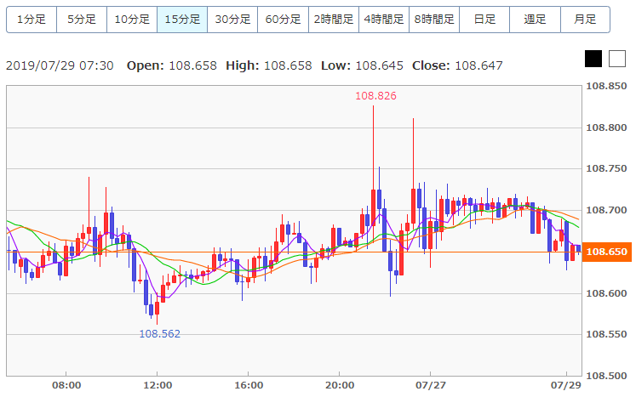Viewport: 636px width, 397px height.
Task: Click the High: 108.658 value
Action: [x=268, y=65]
